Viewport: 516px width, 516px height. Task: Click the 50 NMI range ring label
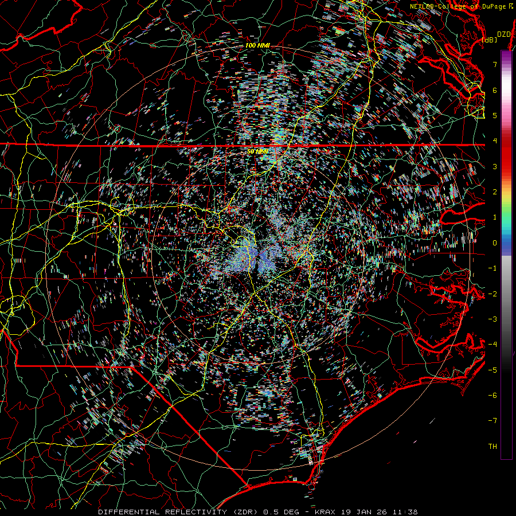pos(257,152)
